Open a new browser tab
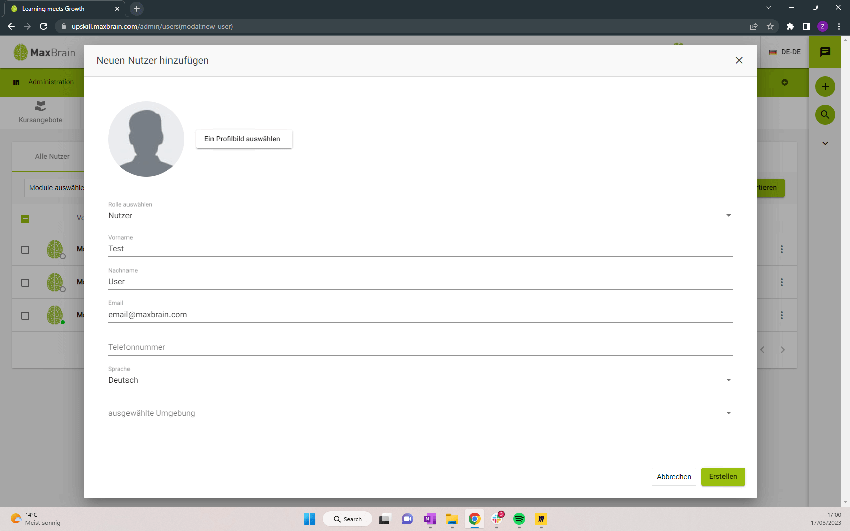 pos(137,9)
